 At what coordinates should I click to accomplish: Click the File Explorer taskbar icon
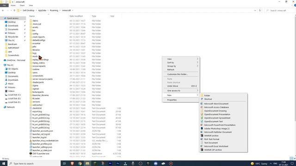click(87, 163)
